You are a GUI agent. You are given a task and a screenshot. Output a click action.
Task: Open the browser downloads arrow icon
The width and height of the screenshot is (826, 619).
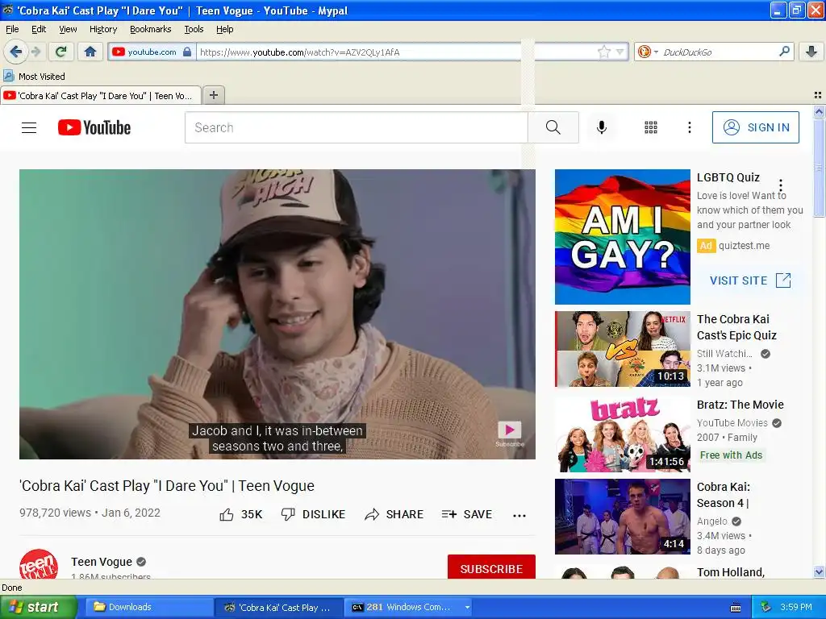(811, 52)
